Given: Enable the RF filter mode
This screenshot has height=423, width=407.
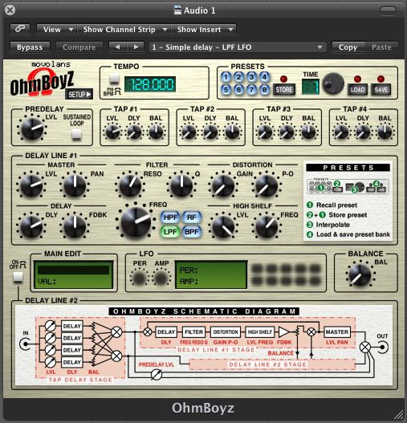Looking at the screenshot, I should pos(191,218).
